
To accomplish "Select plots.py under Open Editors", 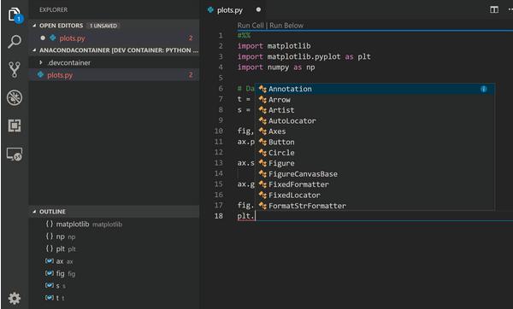I will 115,38.
